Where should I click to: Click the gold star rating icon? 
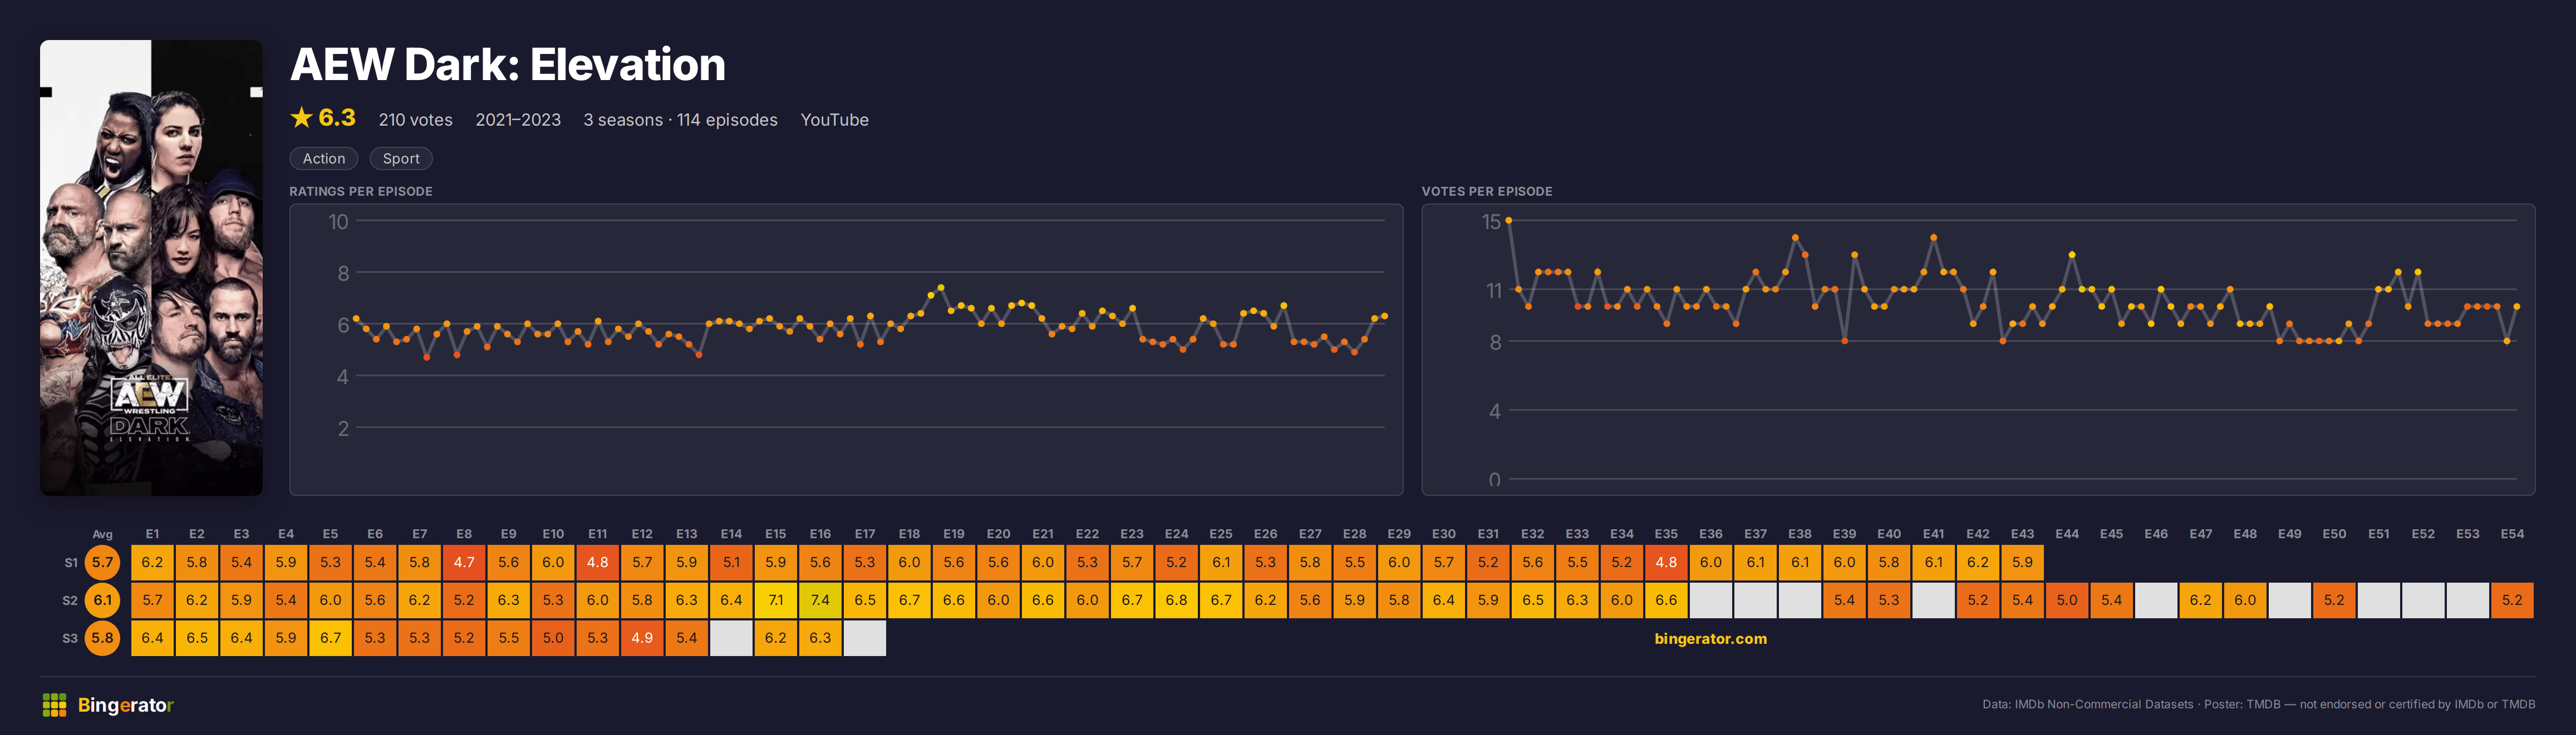pyautogui.click(x=301, y=118)
